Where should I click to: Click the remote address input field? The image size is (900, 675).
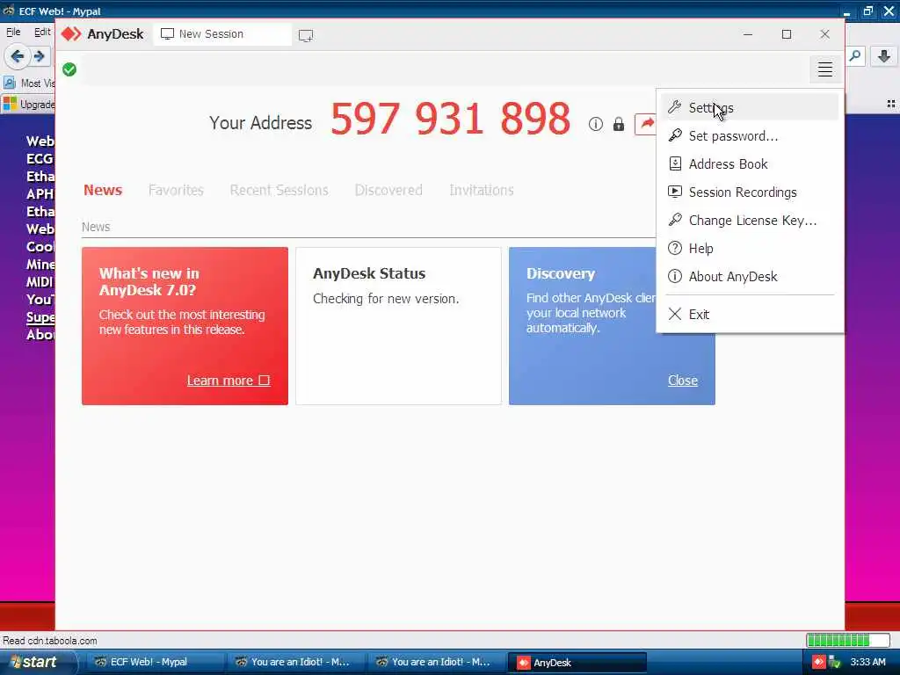[x=442, y=70]
